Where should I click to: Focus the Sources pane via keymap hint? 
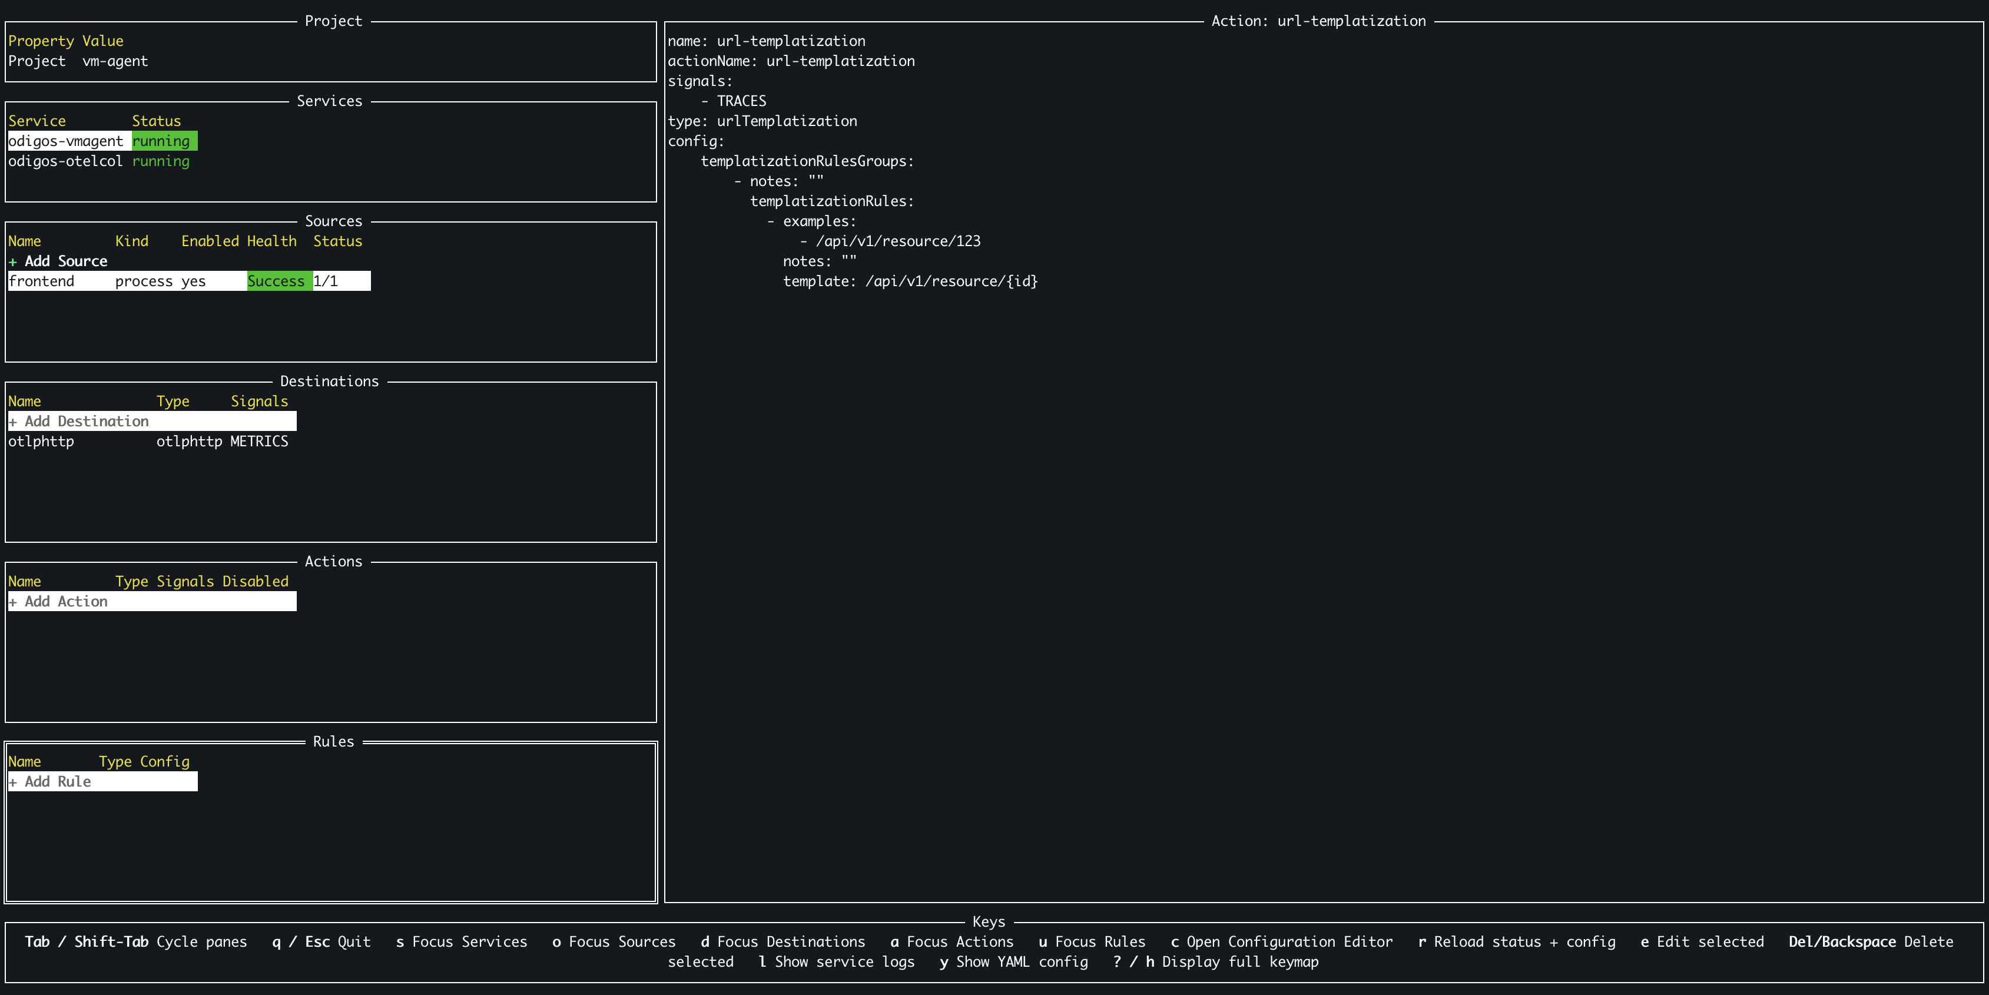pos(613,941)
